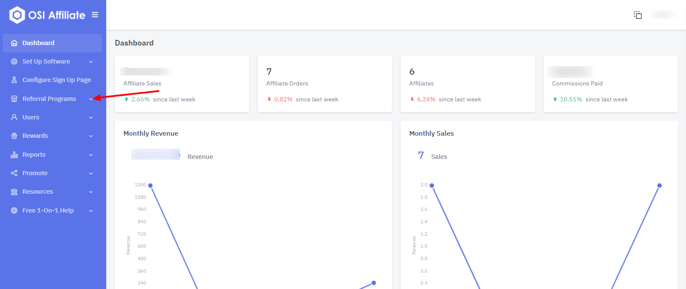Click the 0.82% change value
686x289 pixels.
283,99
